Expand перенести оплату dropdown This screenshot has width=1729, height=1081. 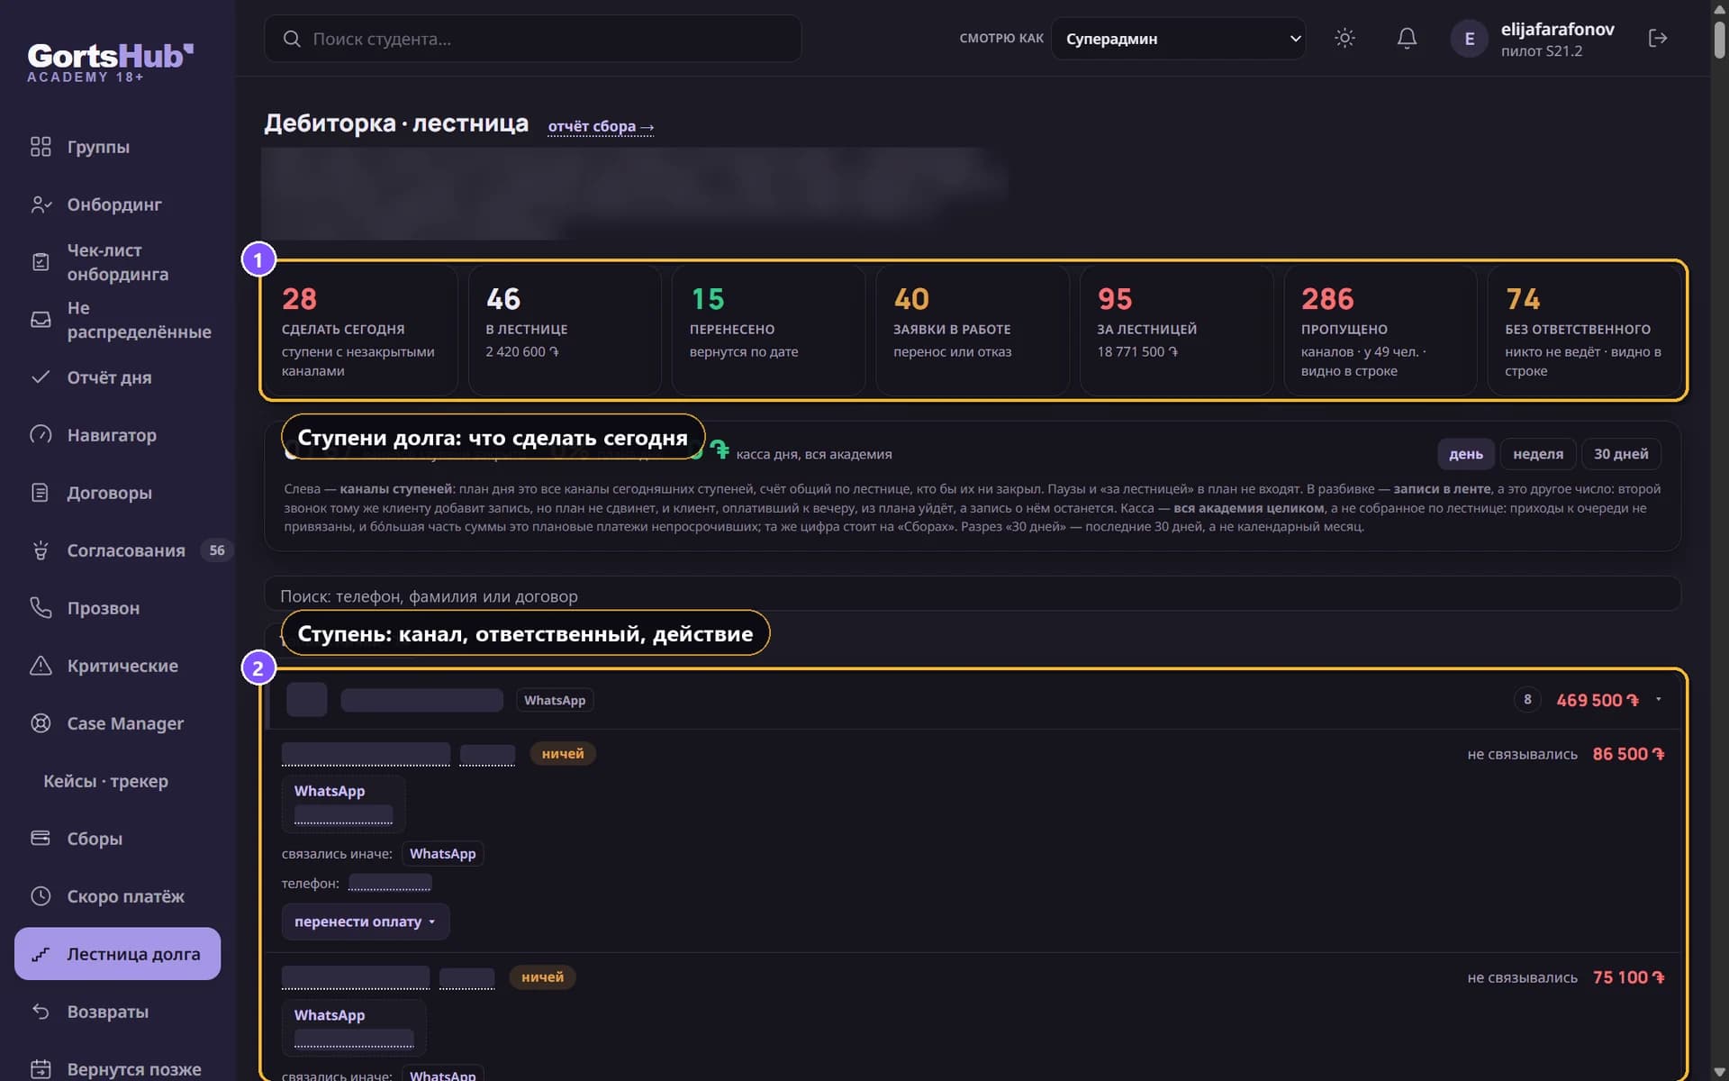[365, 922]
